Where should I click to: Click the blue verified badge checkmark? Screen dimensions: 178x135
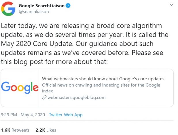[68, 5]
